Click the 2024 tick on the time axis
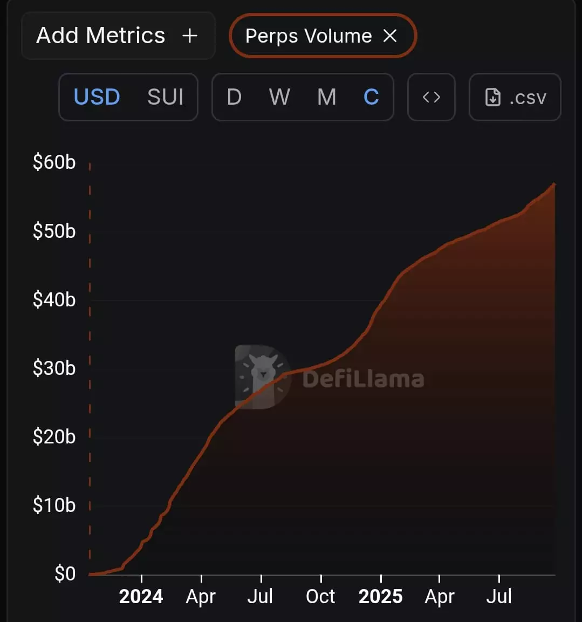Viewport: 582px width, 622px height. [141, 596]
